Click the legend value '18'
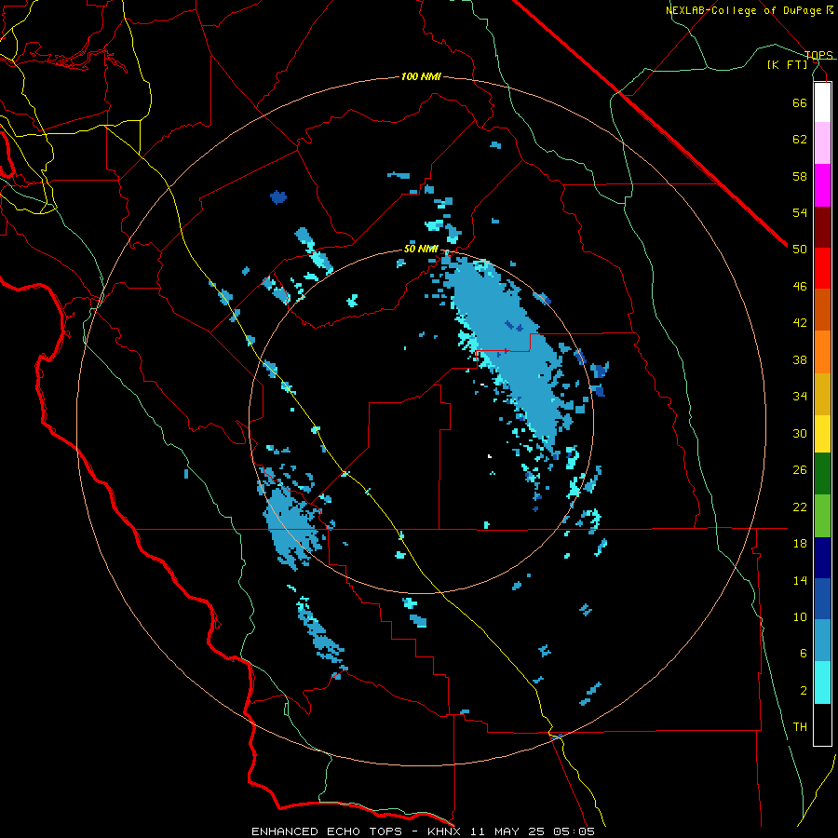 click(800, 544)
